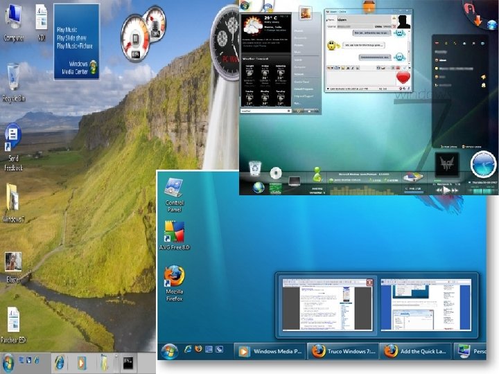Viewport: 499px width, 374px height.
Task: Click the album art thumbnail above player
Action: pos(447,164)
